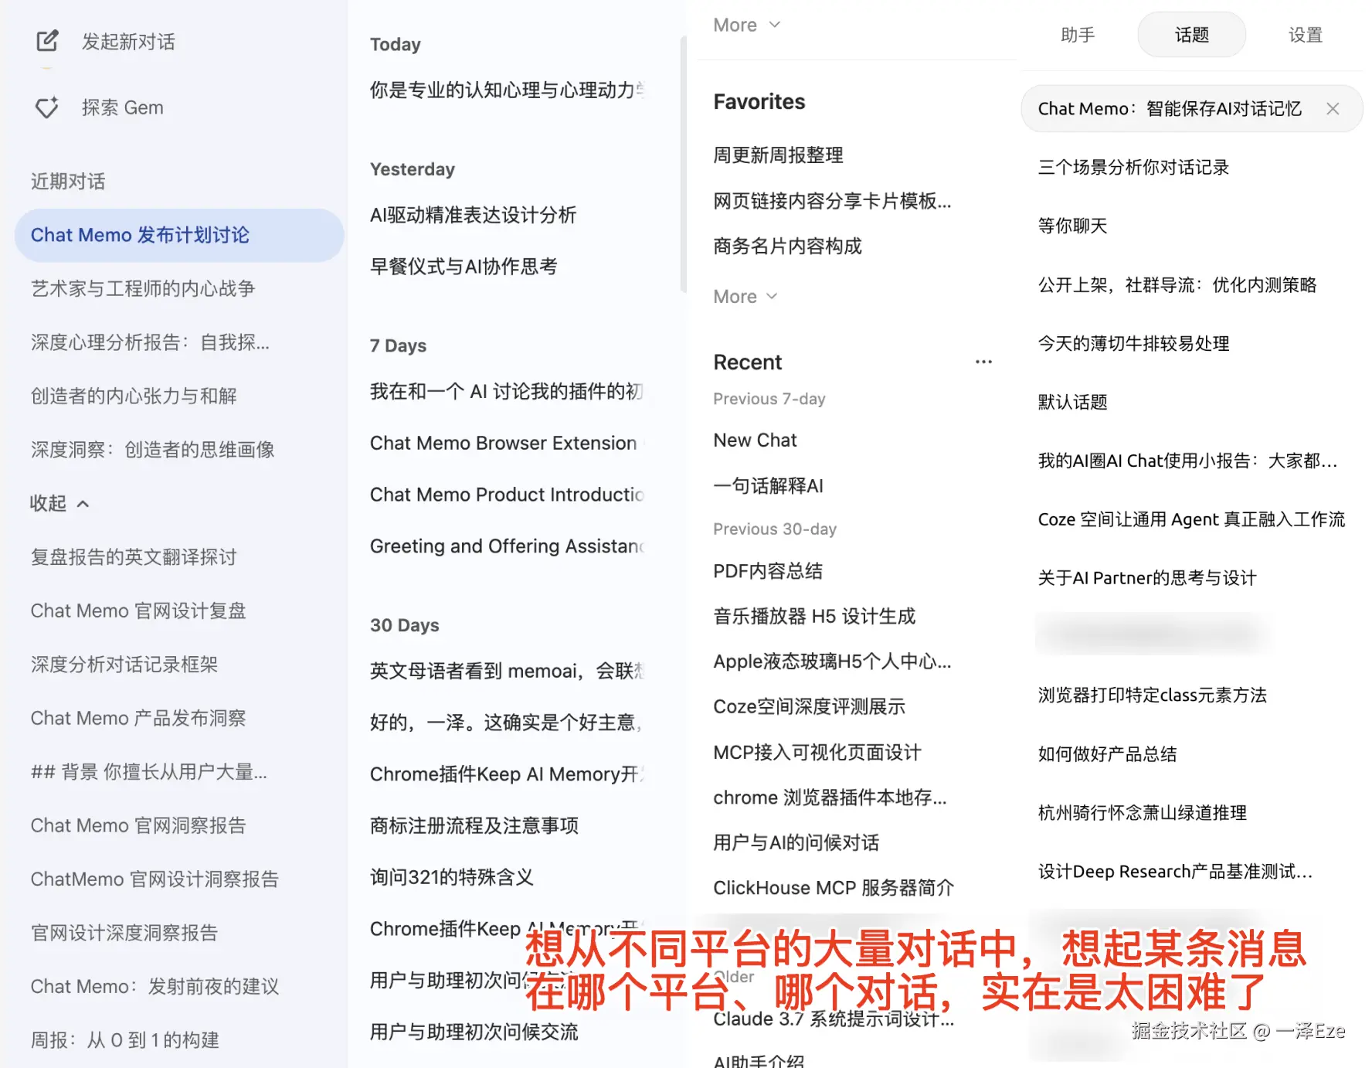The image size is (1372, 1068).
Task: Expand the top More dropdown
Action: pos(747,26)
